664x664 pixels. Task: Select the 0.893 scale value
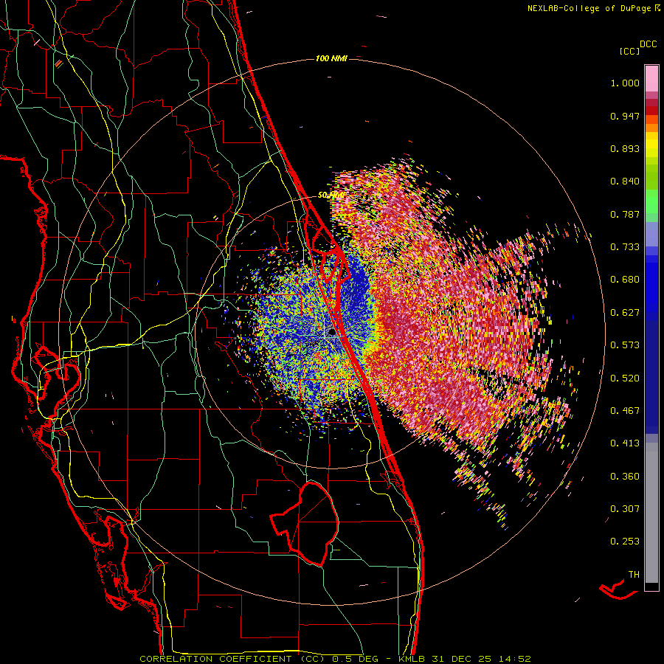[x=625, y=148]
